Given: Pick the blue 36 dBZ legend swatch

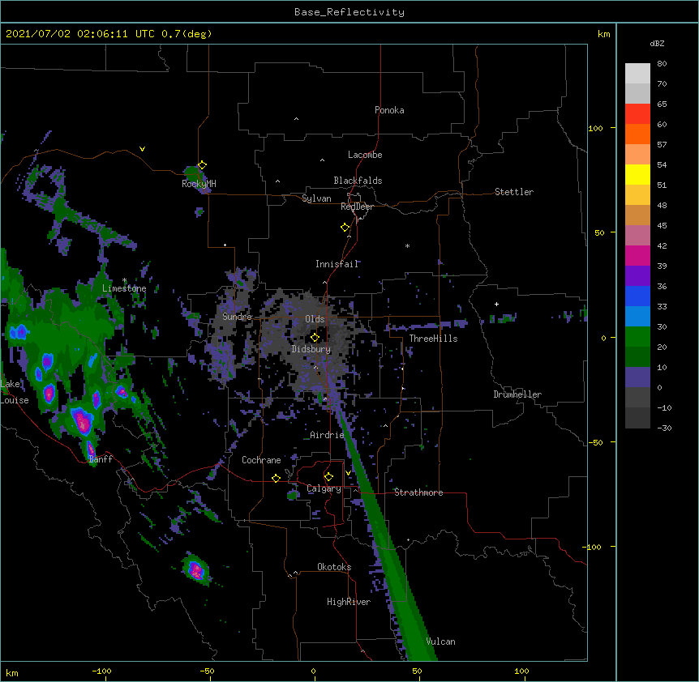Looking at the screenshot, I should [x=637, y=296].
